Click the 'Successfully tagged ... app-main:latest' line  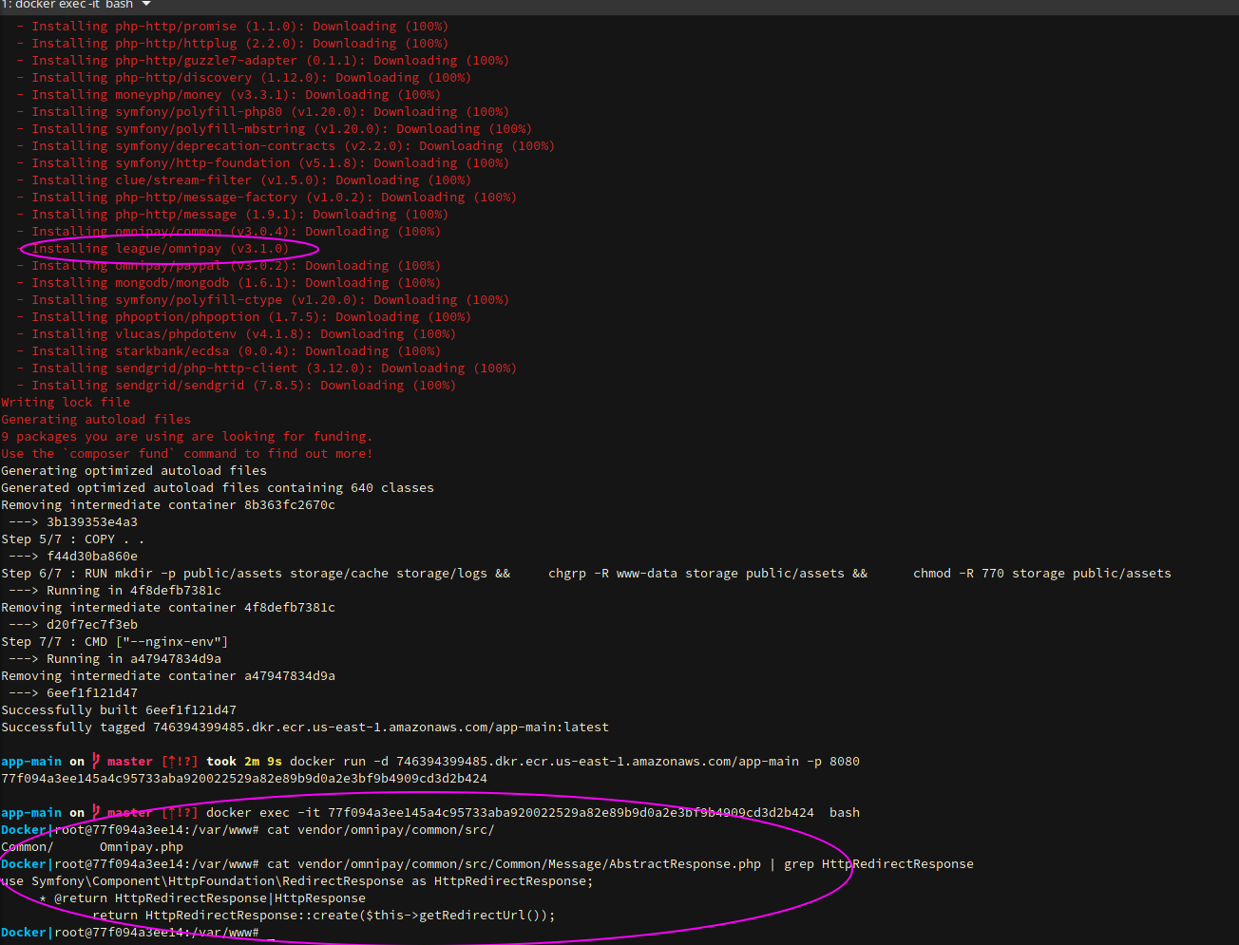point(305,728)
